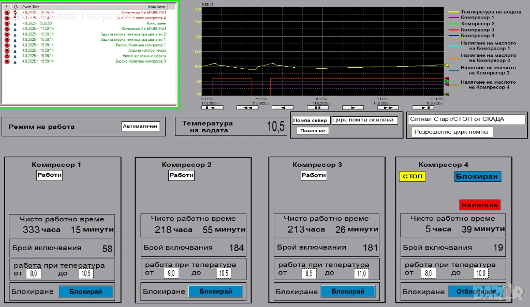The image size is (530, 307).
Task: Click the bell icon column header in alarm list
Action: point(15,7)
